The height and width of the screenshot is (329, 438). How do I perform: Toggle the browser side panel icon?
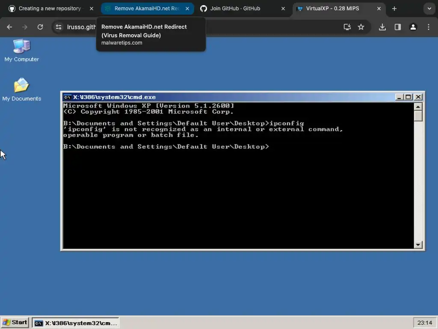[398, 27]
